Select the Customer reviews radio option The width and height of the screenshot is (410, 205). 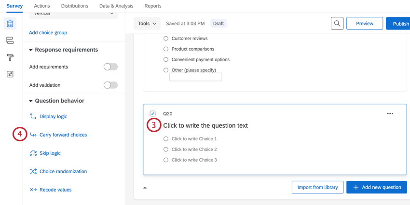[x=166, y=39]
